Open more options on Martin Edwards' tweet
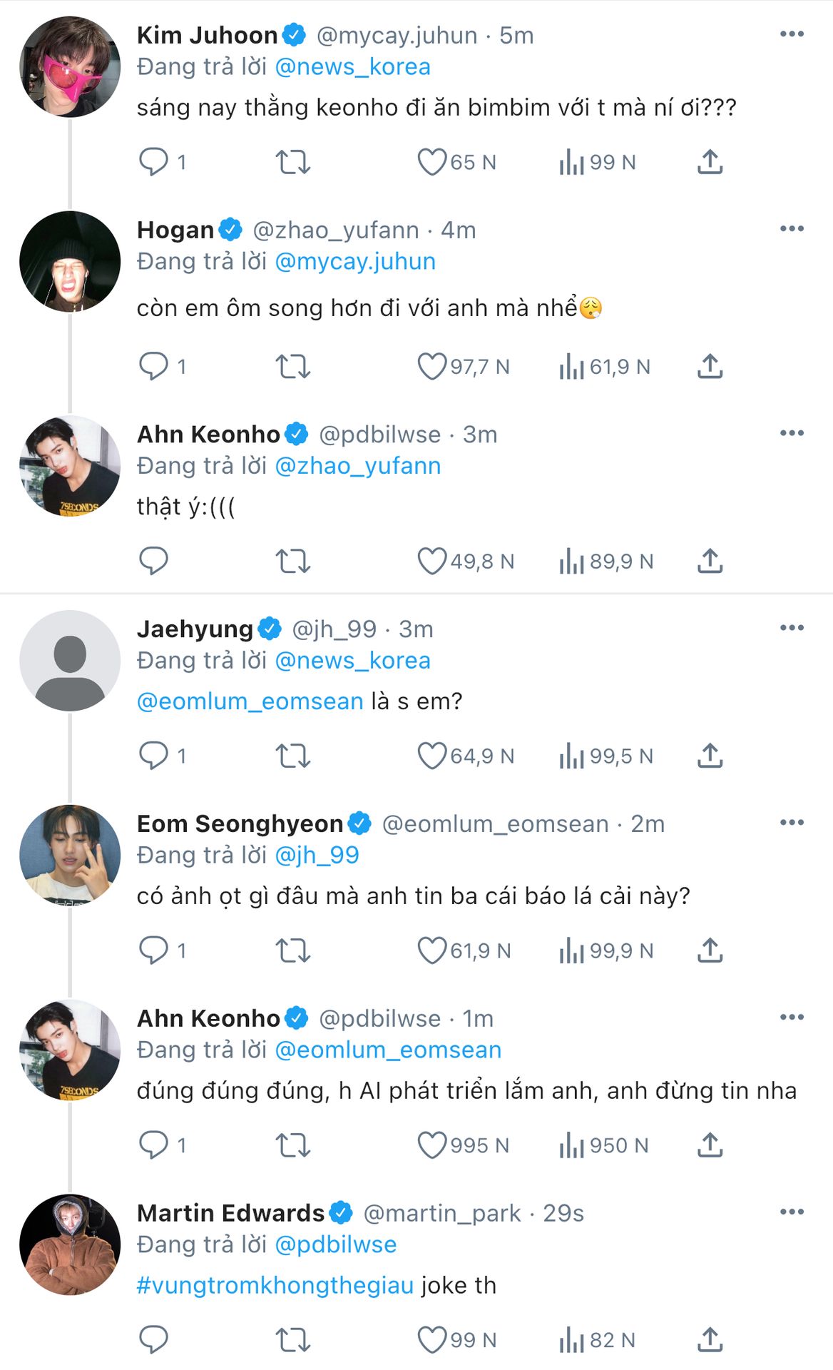The image size is (833, 1370). point(792,1212)
